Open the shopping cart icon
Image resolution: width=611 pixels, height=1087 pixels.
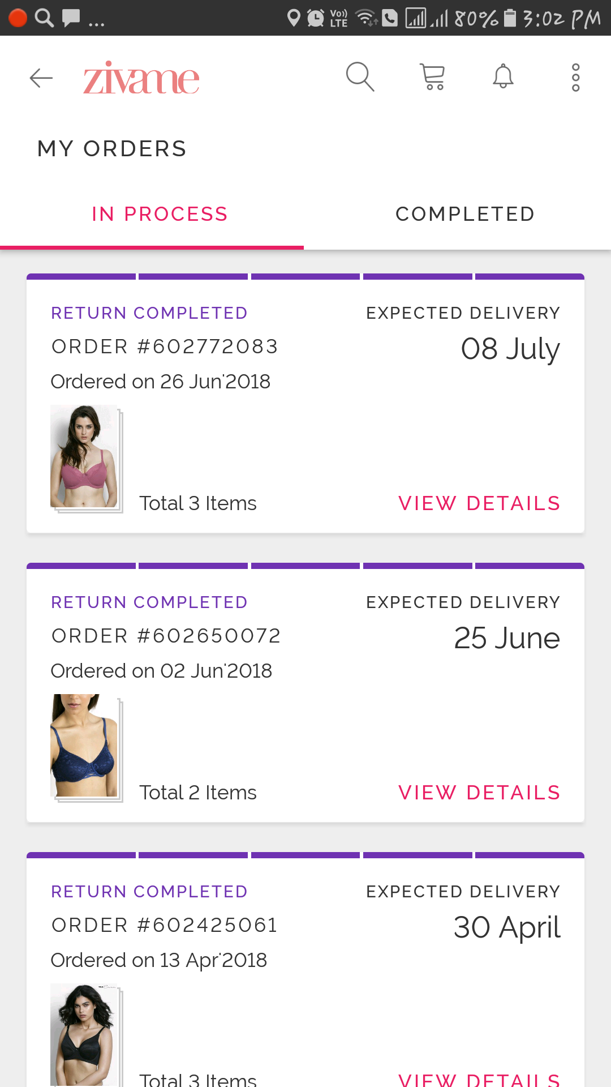coord(433,76)
